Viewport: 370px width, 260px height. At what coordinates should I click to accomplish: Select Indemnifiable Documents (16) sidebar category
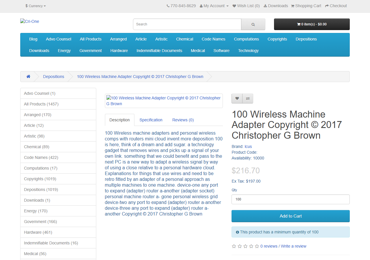point(58,243)
